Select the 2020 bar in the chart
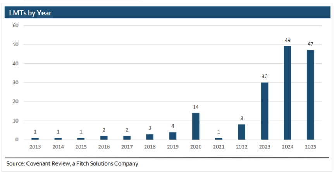 (196, 126)
